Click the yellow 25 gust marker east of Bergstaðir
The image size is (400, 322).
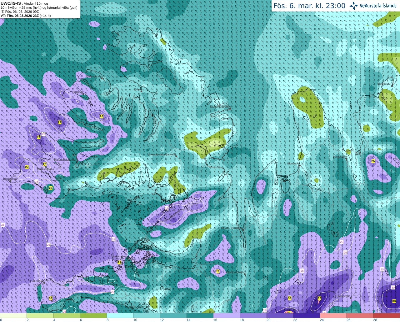point(373,161)
